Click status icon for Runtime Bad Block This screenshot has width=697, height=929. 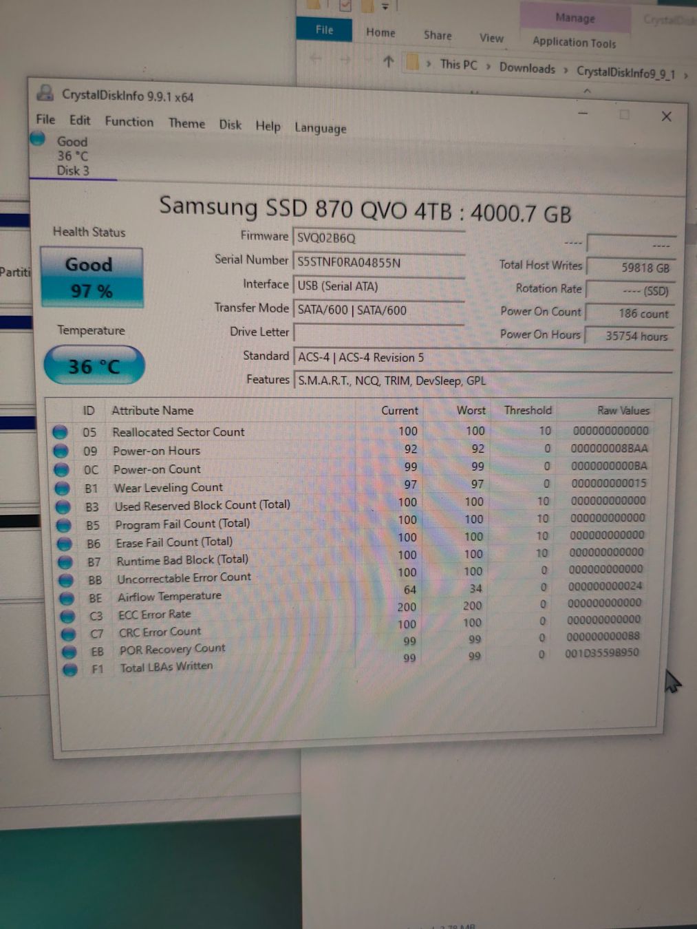[x=65, y=562]
